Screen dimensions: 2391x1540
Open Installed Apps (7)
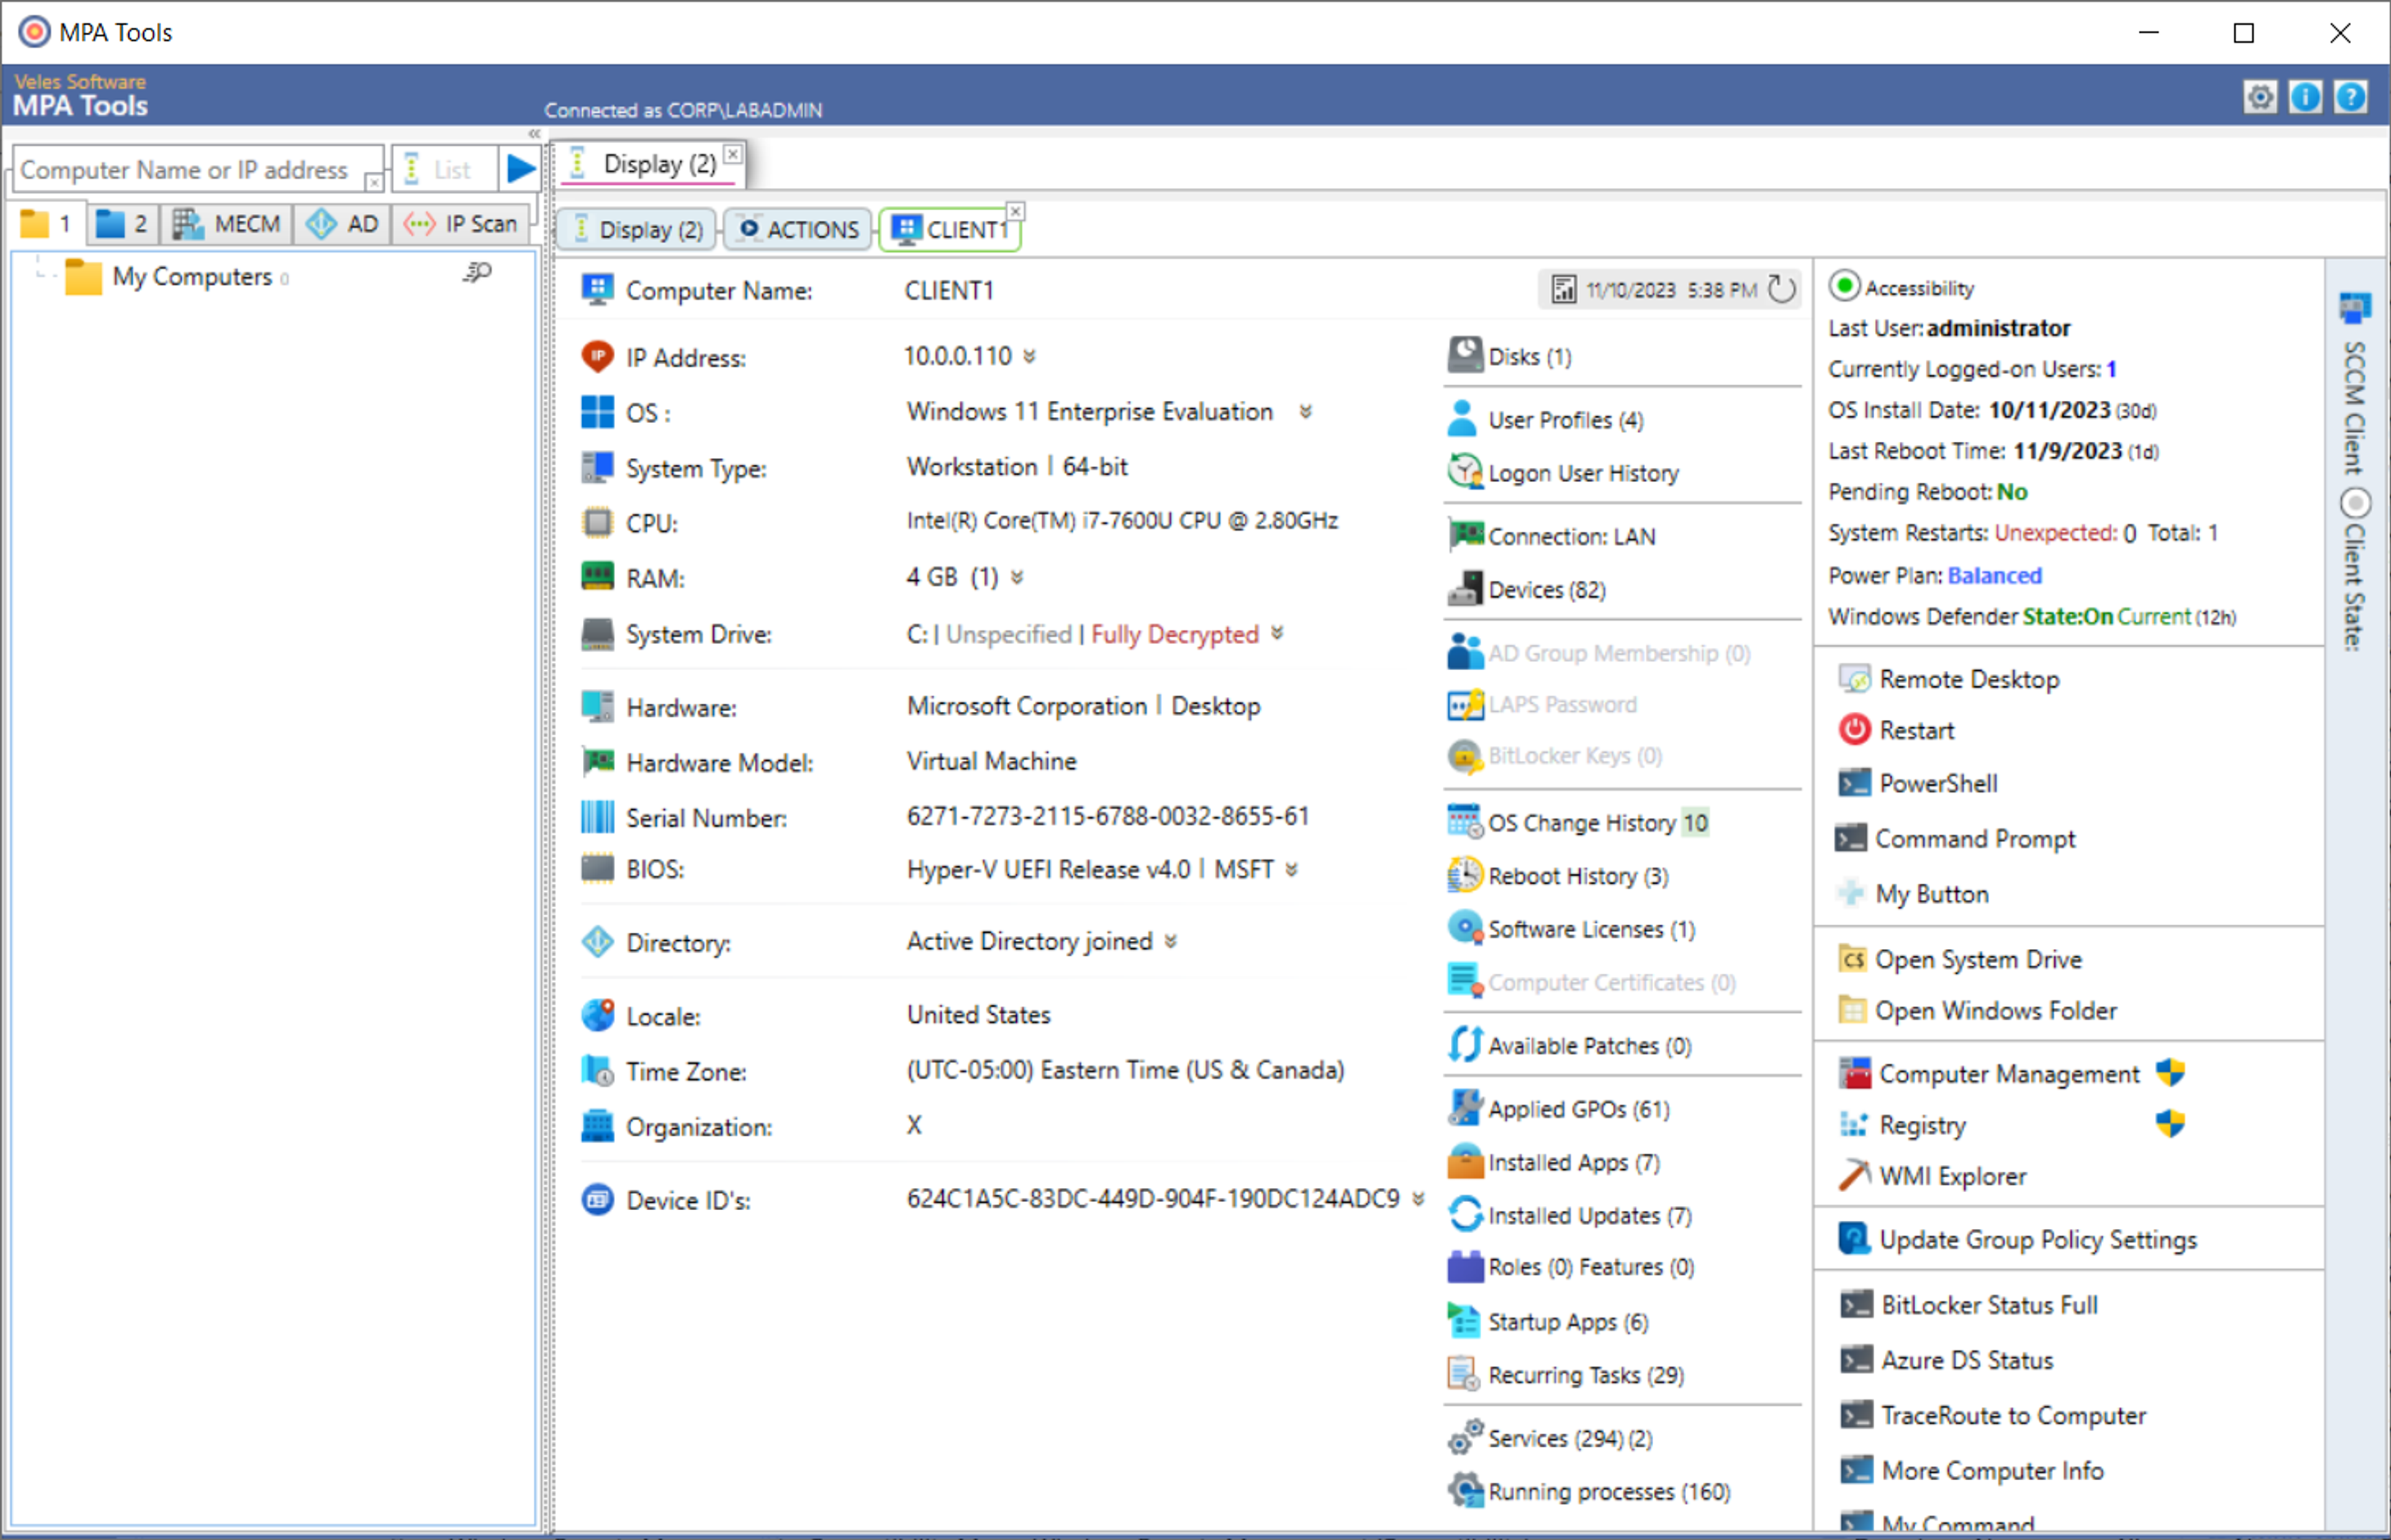[1554, 1161]
